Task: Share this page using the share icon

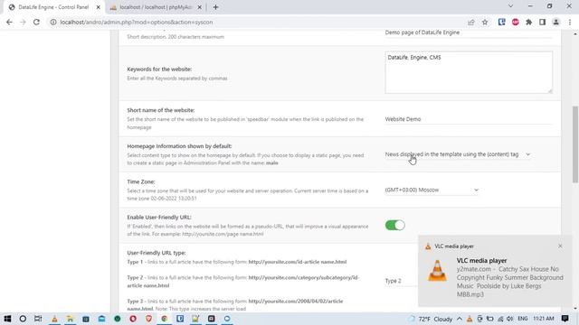Action: coord(470,22)
